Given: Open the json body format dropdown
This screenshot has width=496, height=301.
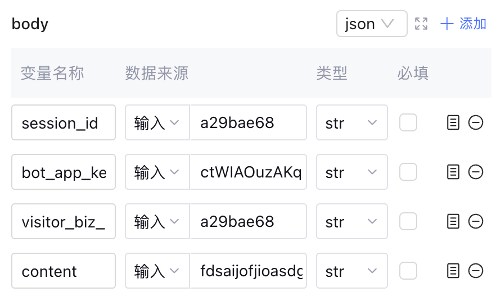Looking at the screenshot, I should (372, 24).
